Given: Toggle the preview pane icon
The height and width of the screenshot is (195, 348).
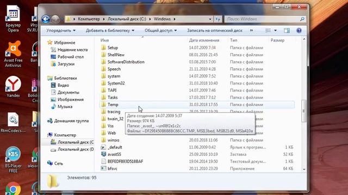Looking at the screenshot, I should click(287, 30).
